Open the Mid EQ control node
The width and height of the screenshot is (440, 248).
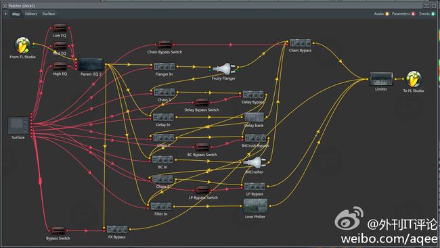pos(60,46)
